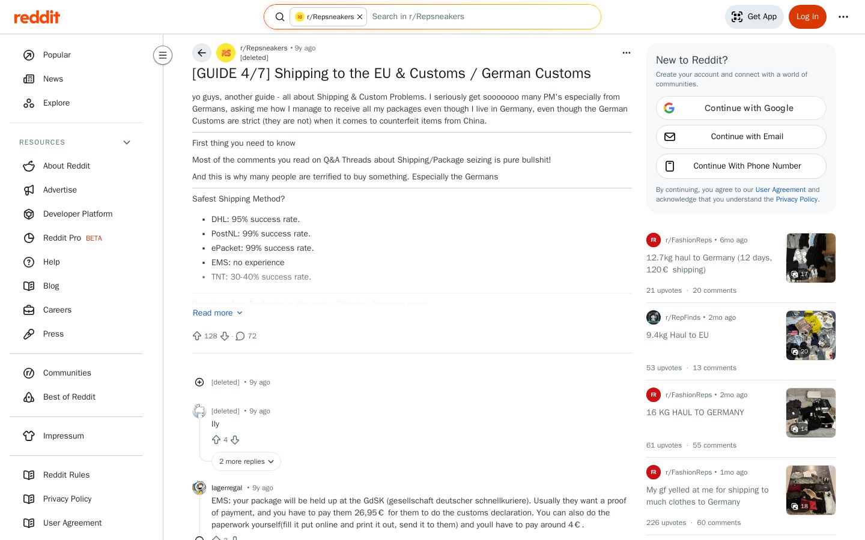Choose Continue with Google
This screenshot has height=540, width=865.
[741, 108]
